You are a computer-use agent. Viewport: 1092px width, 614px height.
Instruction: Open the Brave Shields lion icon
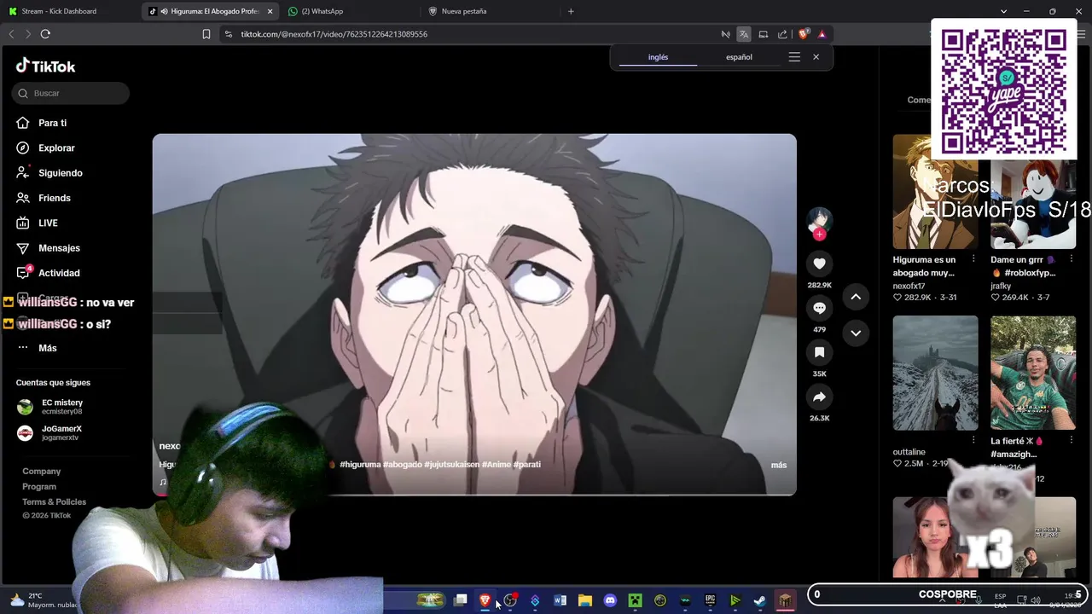(803, 34)
